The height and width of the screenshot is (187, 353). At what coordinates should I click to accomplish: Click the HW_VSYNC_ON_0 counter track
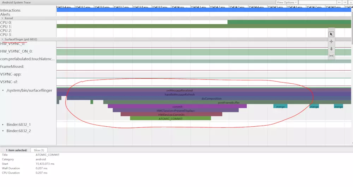coord(204,52)
